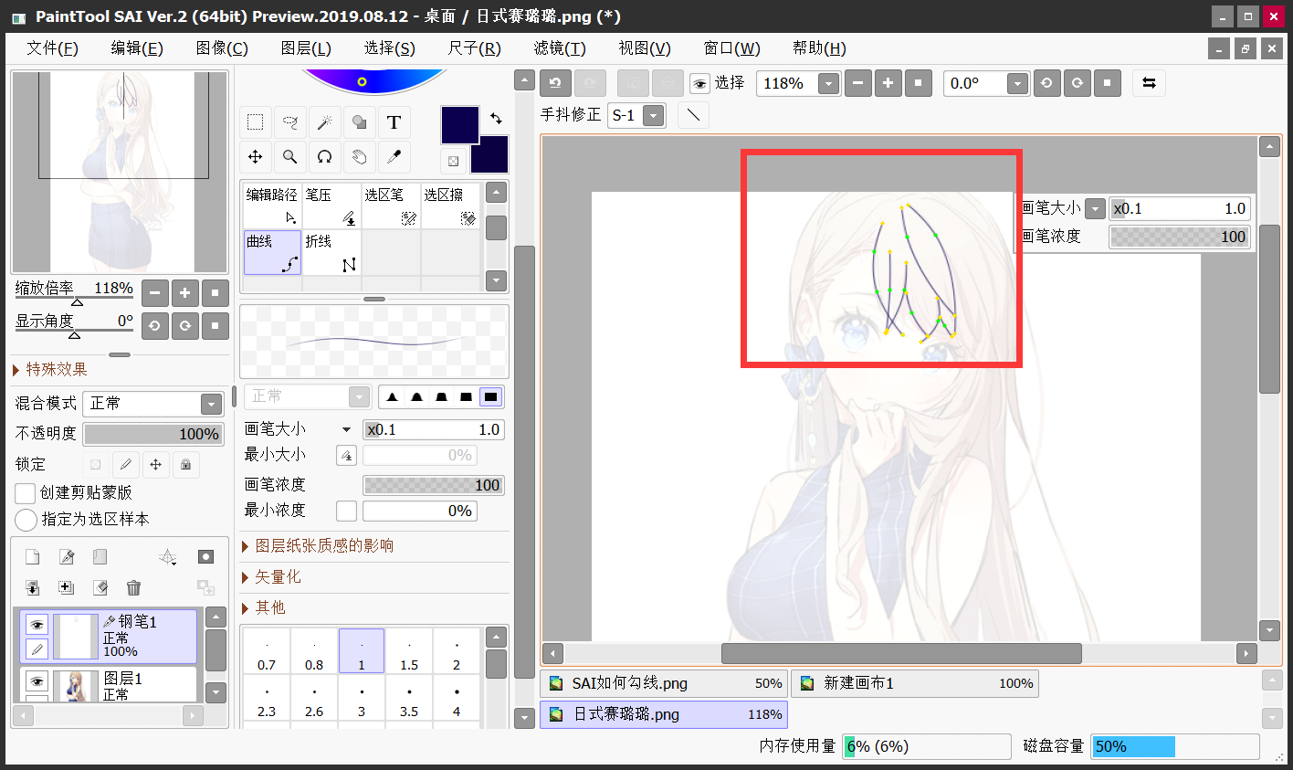Create a new normal layer
This screenshot has width=1293, height=770.
(33, 557)
